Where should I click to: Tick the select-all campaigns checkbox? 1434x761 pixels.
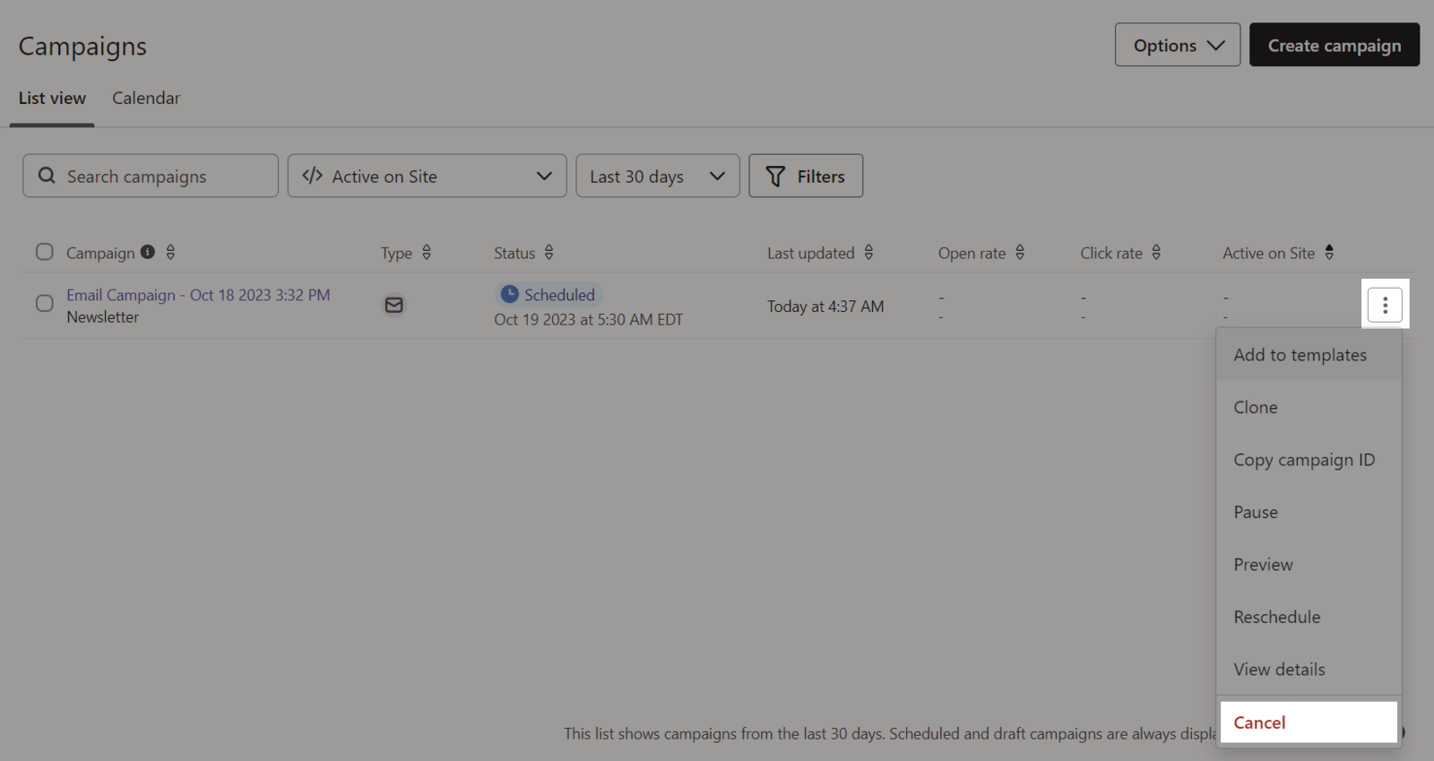coord(45,252)
